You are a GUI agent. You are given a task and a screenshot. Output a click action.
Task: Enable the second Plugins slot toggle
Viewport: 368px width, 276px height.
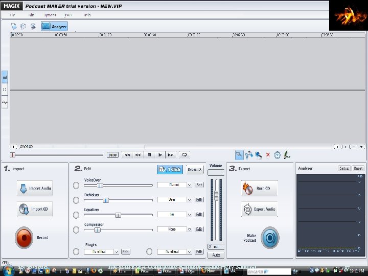[x=149, y=251]
